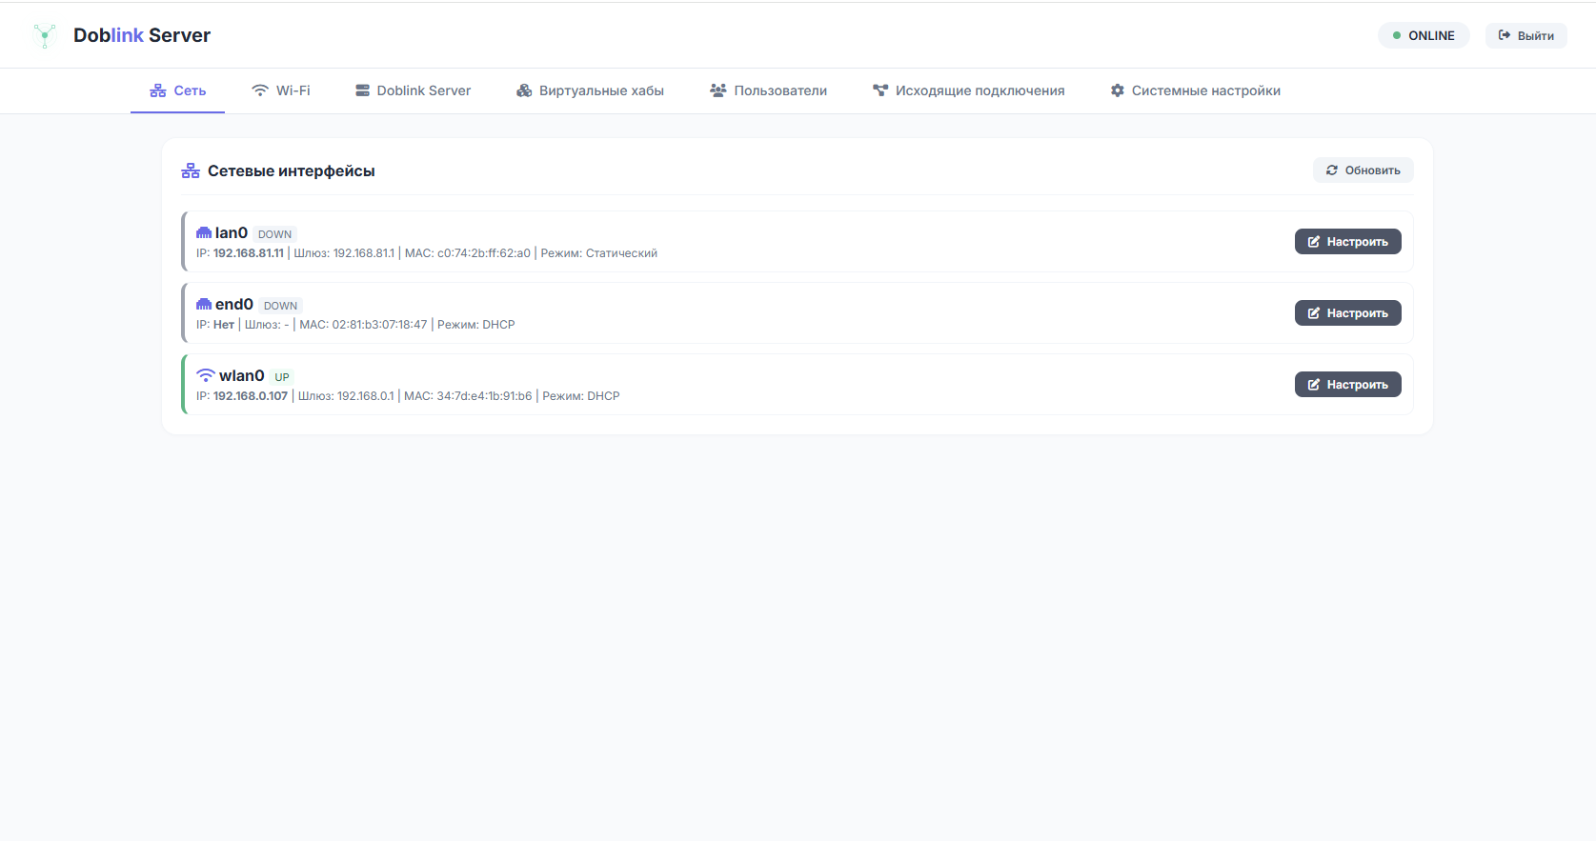Click the gear icon for Системные настройки
Viewport: 1596px width, 841px height.
pyautogui.click(x=1118, y=90)
